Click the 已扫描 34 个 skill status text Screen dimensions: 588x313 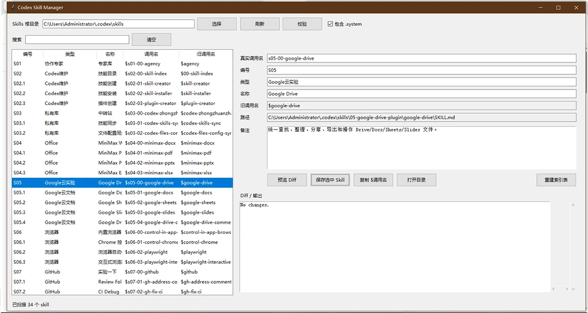tap(31, 304)
